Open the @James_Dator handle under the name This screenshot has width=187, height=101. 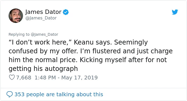coord(41,18)
